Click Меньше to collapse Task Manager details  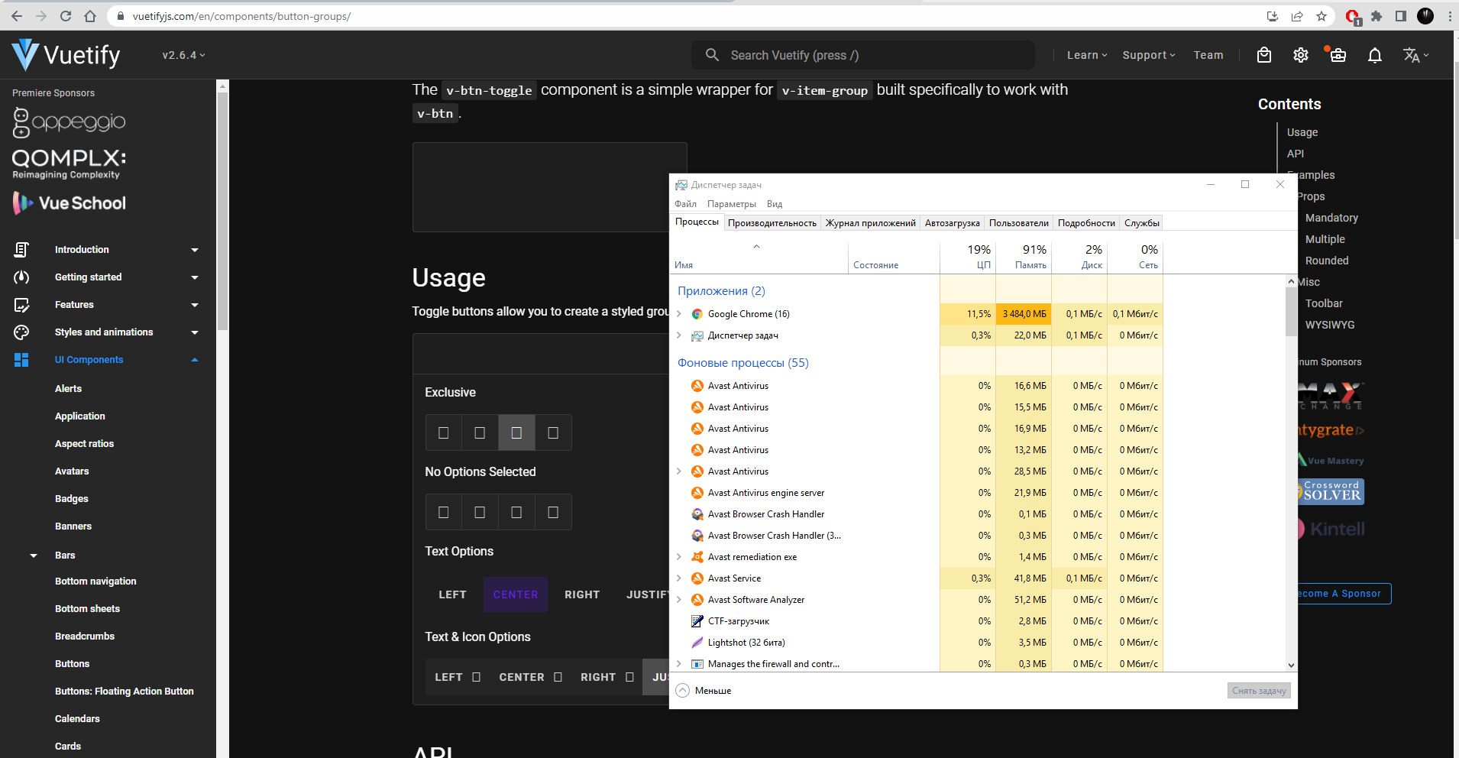704,691
